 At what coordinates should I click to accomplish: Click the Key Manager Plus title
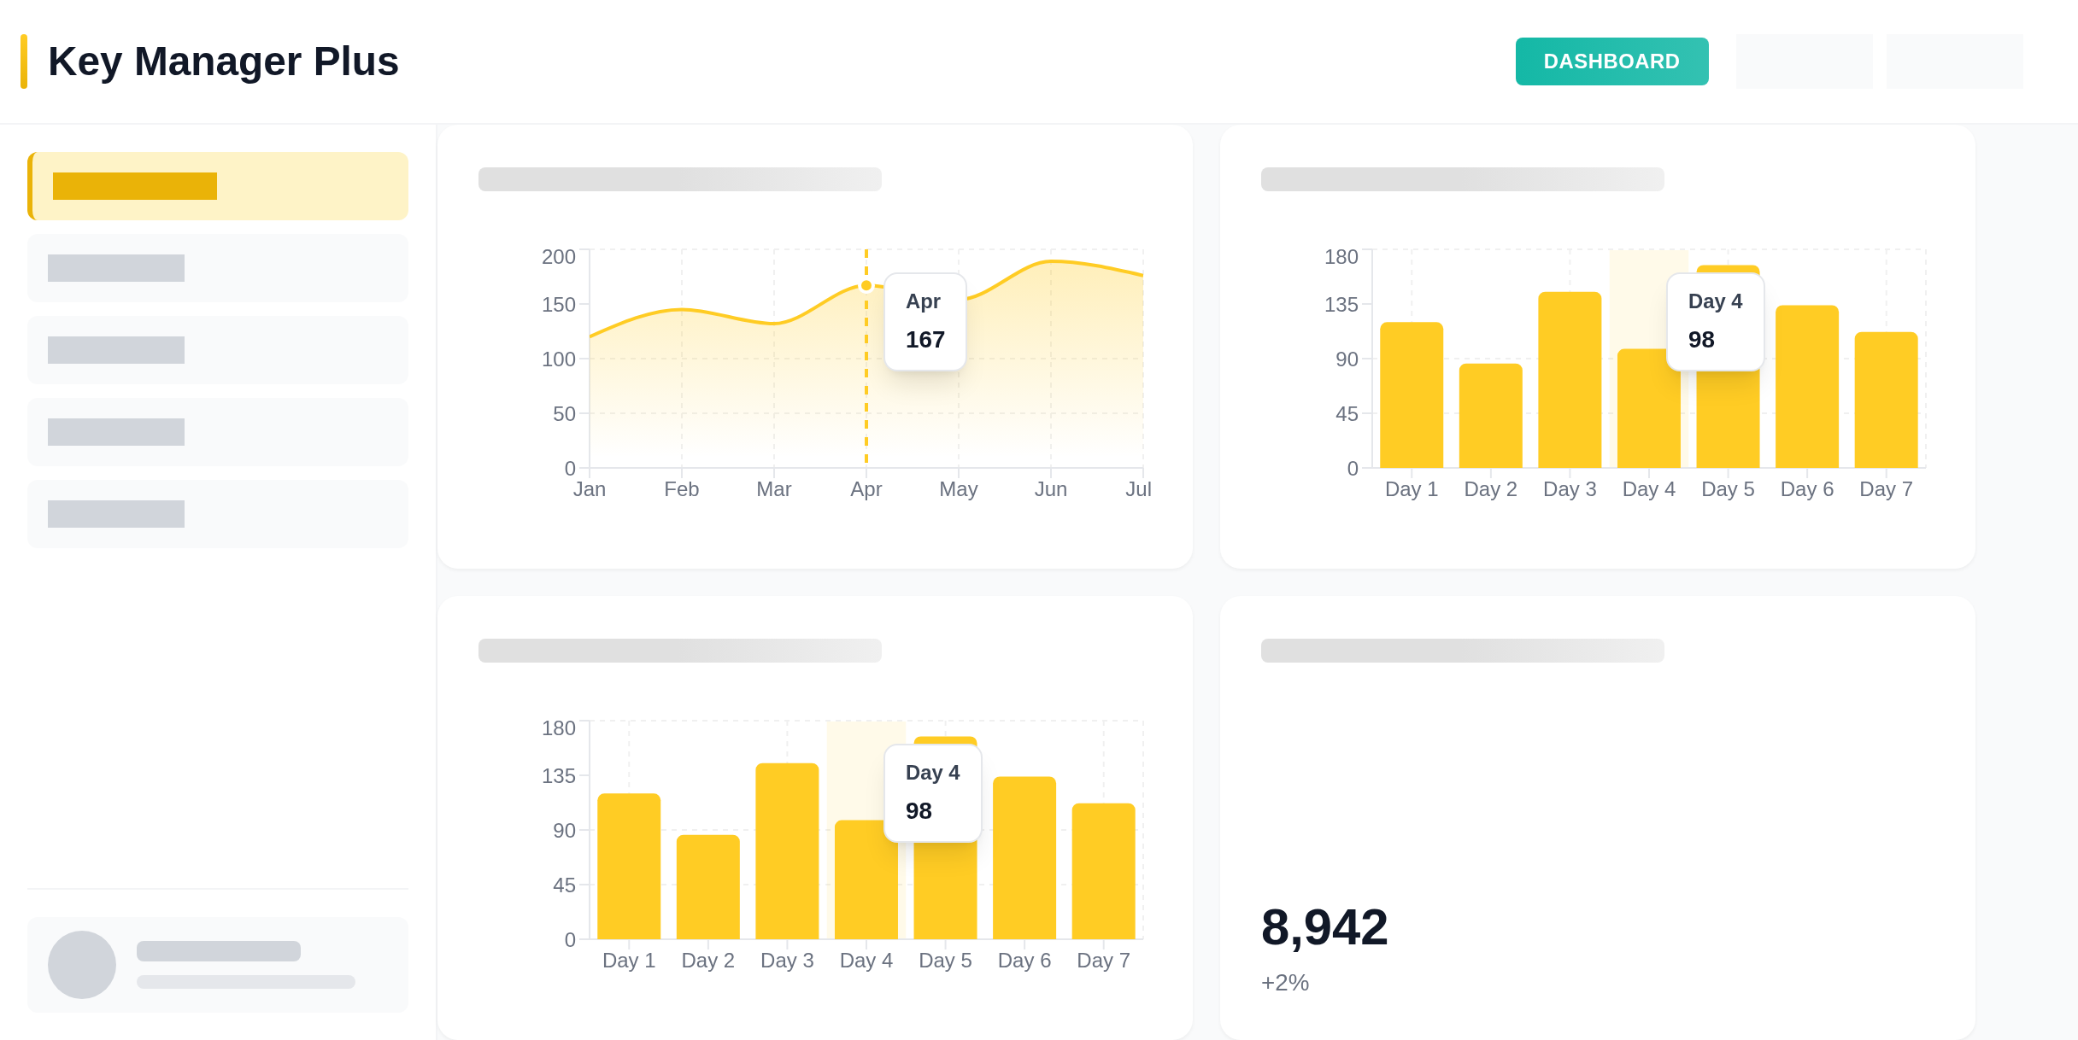223,61
